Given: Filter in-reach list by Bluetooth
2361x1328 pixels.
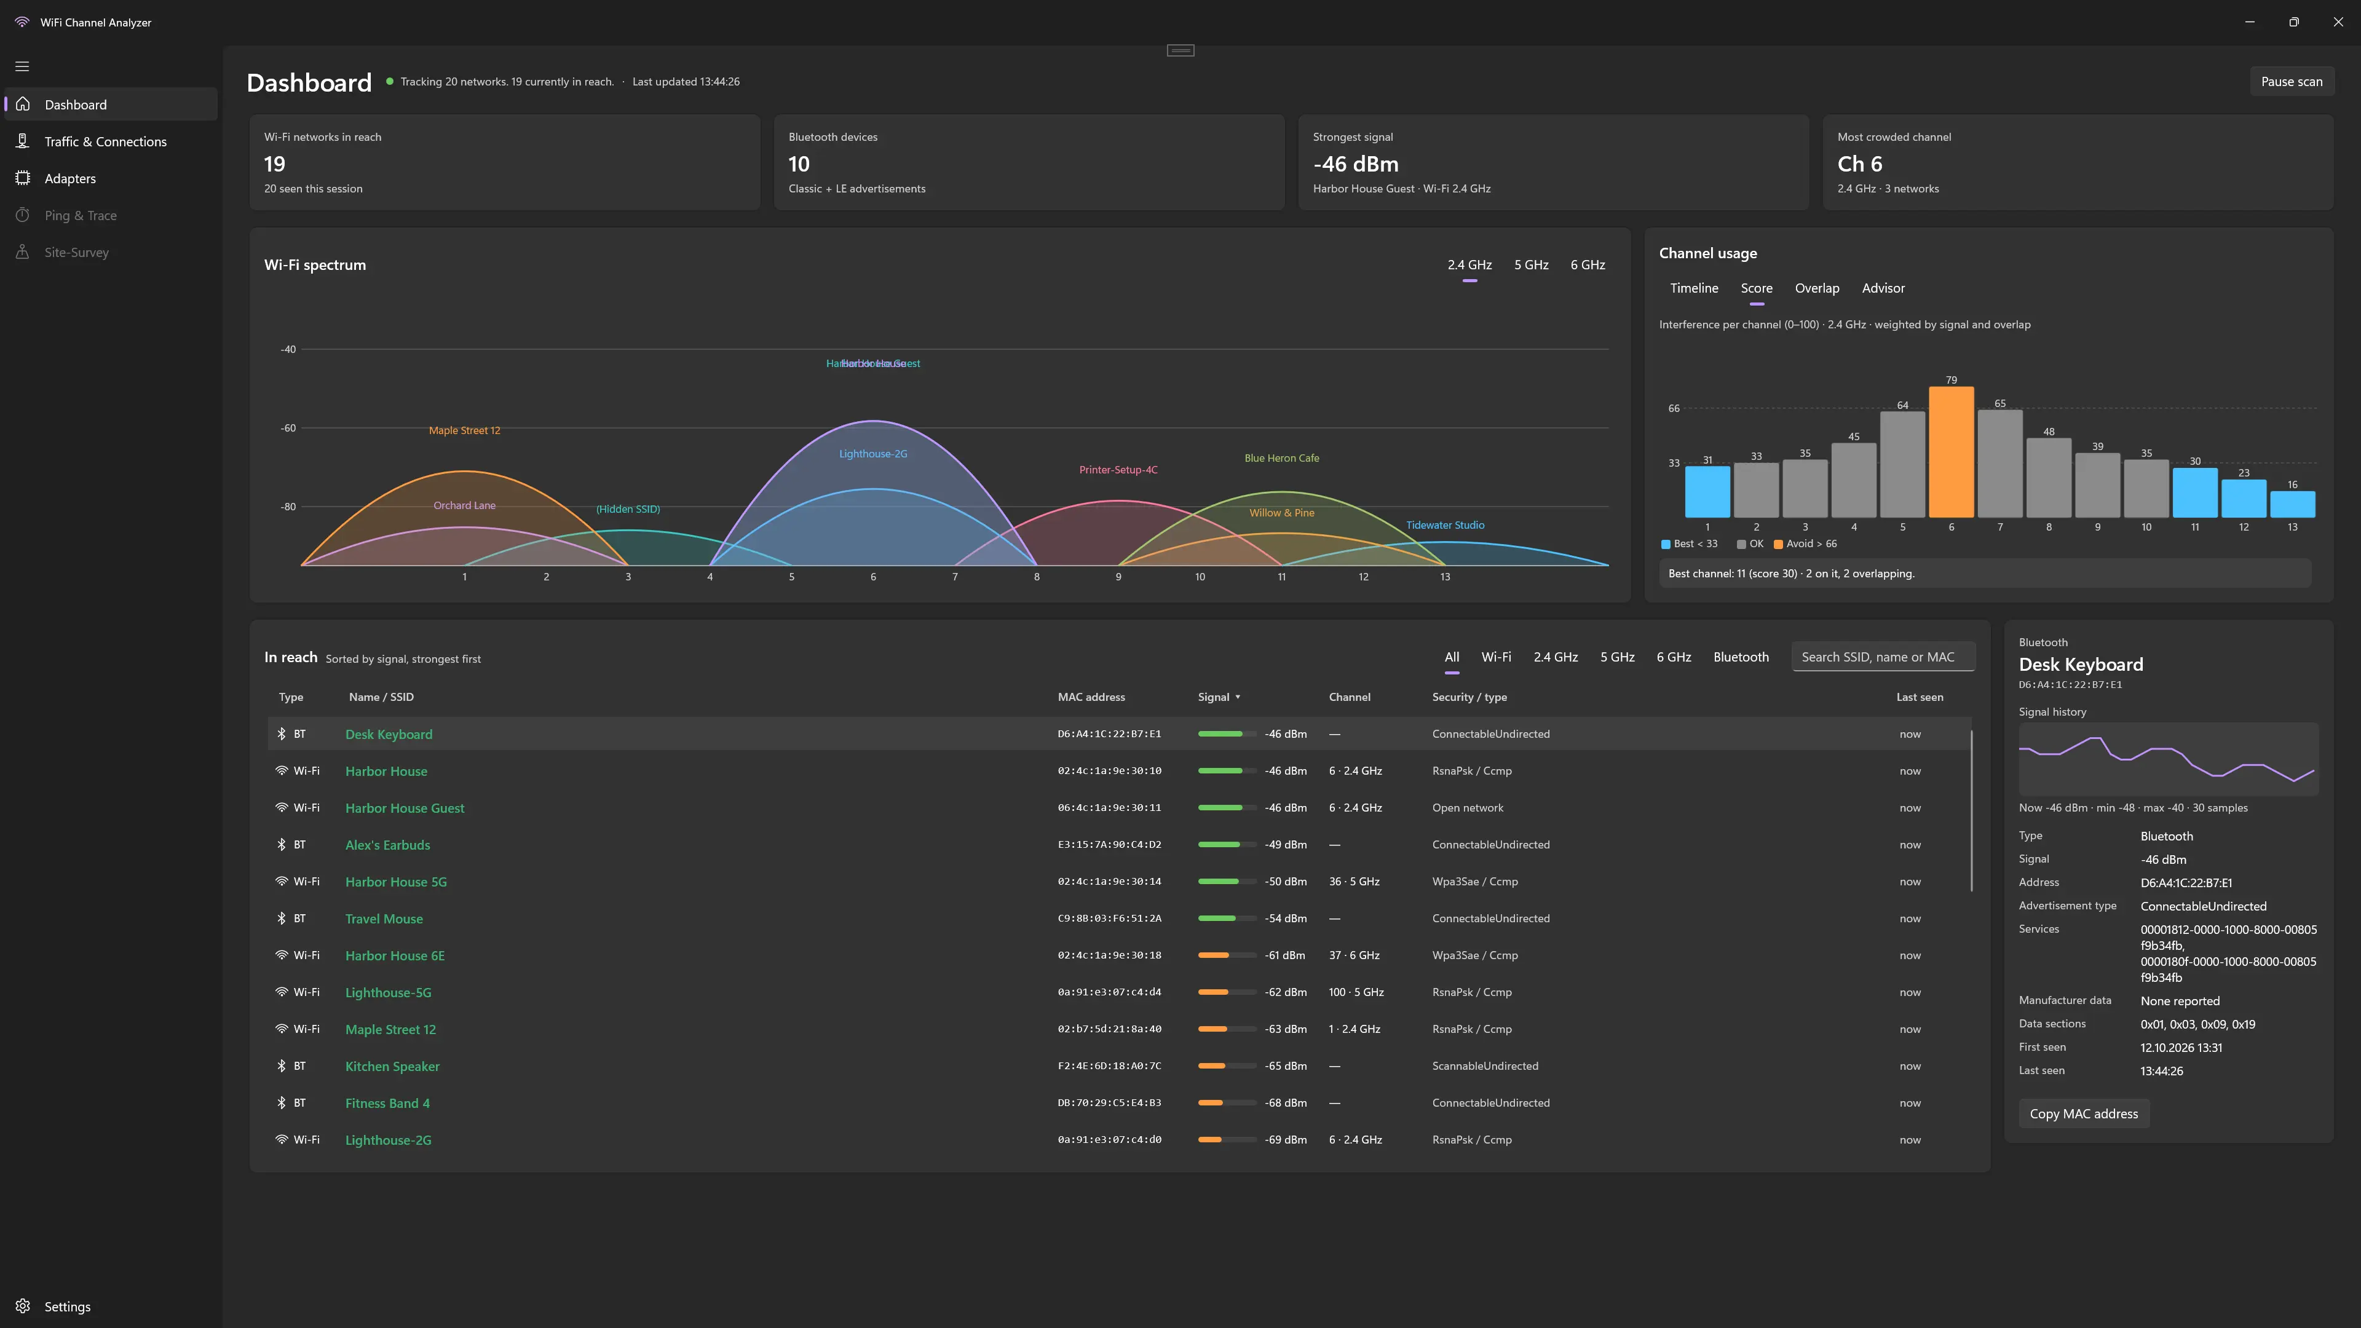Looking at the screenshot, I should [1741, 657].
